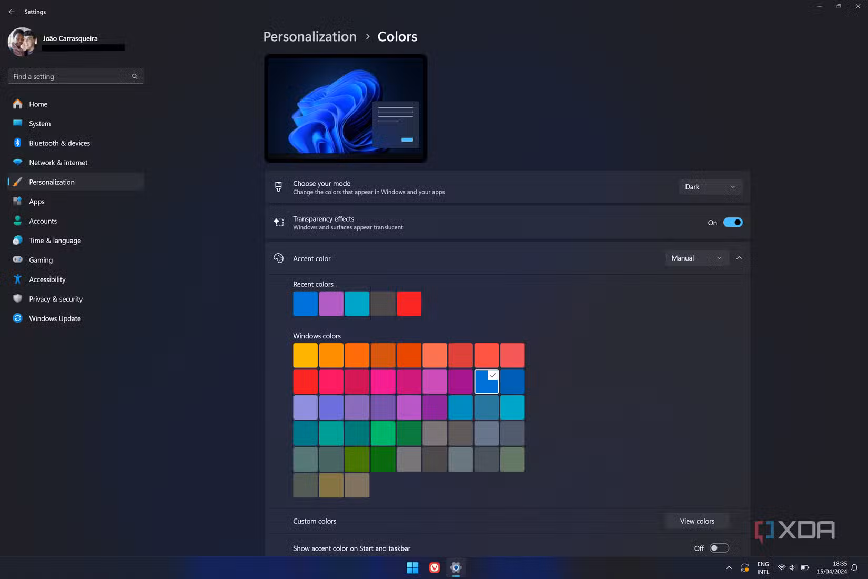Open the Choose your mode dropdown
Viewport: 868px width, 579px height.
click(x=710, y=186)
